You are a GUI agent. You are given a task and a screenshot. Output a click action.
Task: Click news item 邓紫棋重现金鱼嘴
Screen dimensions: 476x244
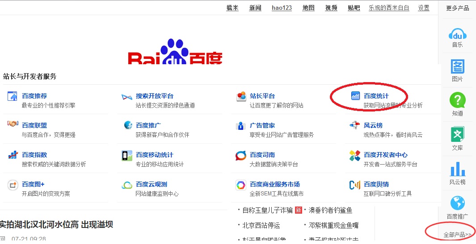[x=333, y=225]
